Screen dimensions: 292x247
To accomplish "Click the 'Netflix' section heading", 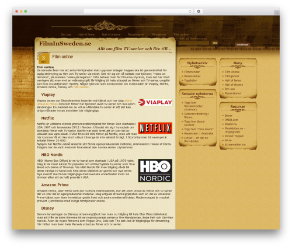I will [x=47, y=118].
